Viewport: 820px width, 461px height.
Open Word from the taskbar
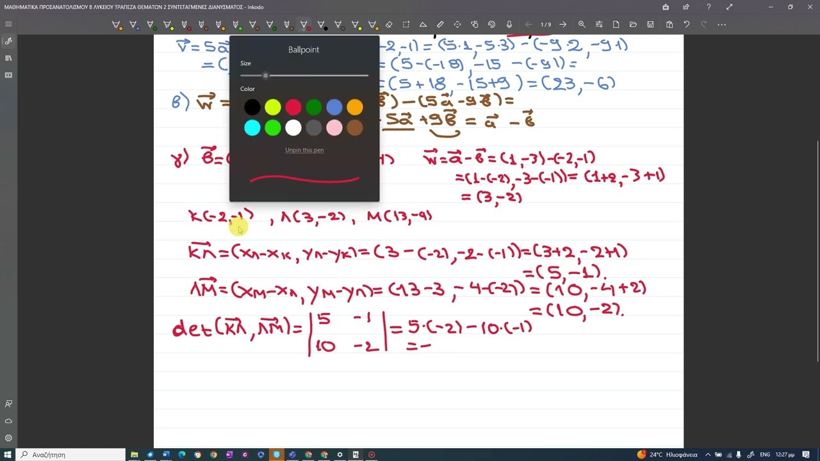pos(166,455)
